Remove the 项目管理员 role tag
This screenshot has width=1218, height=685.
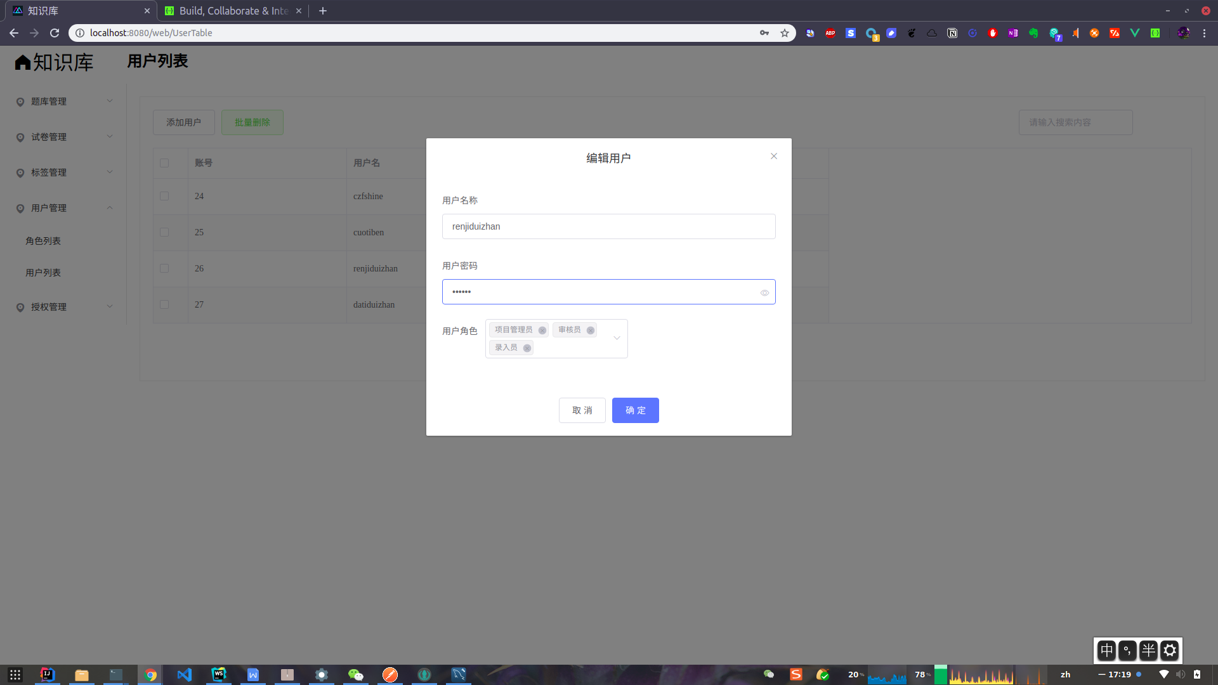(542, 330)
